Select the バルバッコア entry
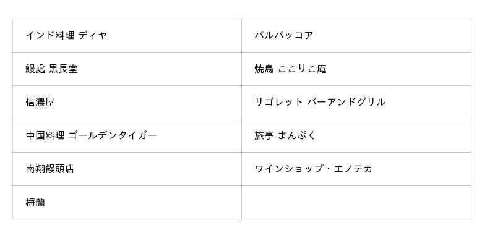 (x=284, y=35)
